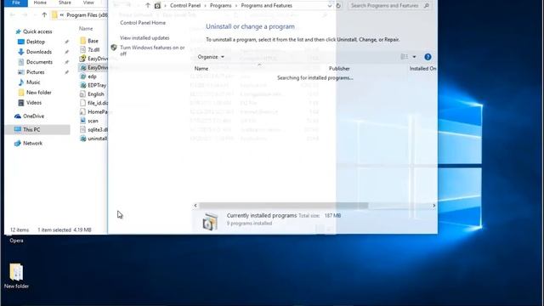The width and height of the screenshot is (544, 306).
Task: Open Turn Windows features on or off
Action: pos(152,51)
